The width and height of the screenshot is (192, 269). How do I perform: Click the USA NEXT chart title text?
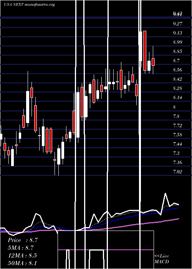pyautogui.click(x=29, y=5)
